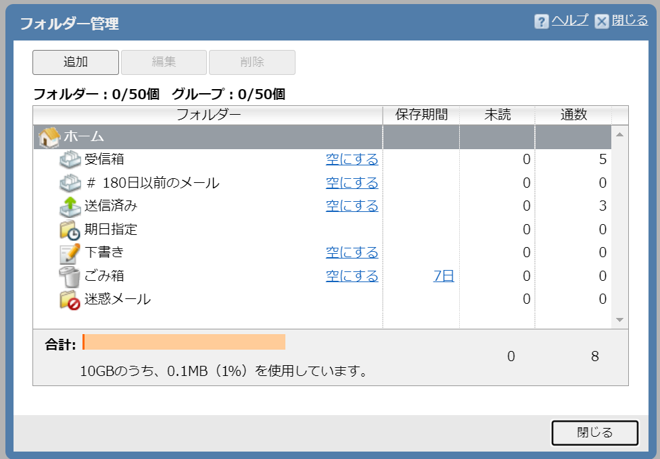Empty the Inbox via 空にする link
This screenshot has height=459, width=660.
click(x=352, y=160)
